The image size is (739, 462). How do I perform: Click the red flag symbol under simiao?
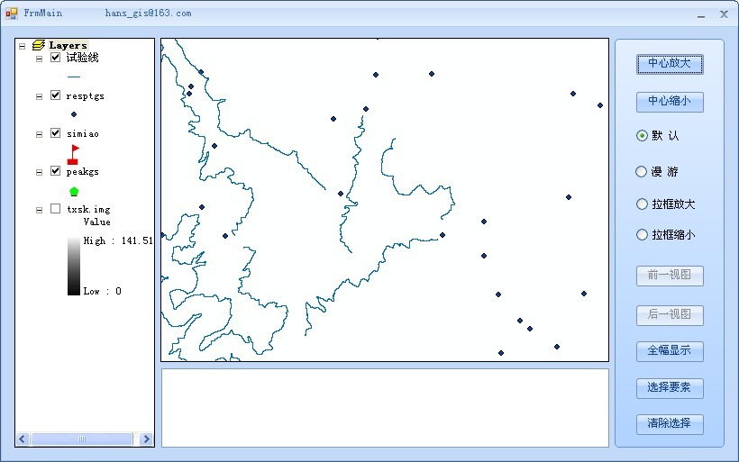point(74,155)
